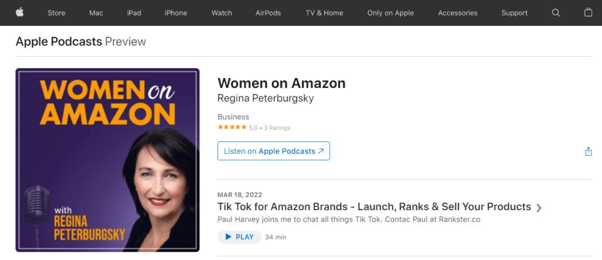Screen dimensions: 602x260
Task: Click the star rating icons
Action: click(x=232, y=127)
